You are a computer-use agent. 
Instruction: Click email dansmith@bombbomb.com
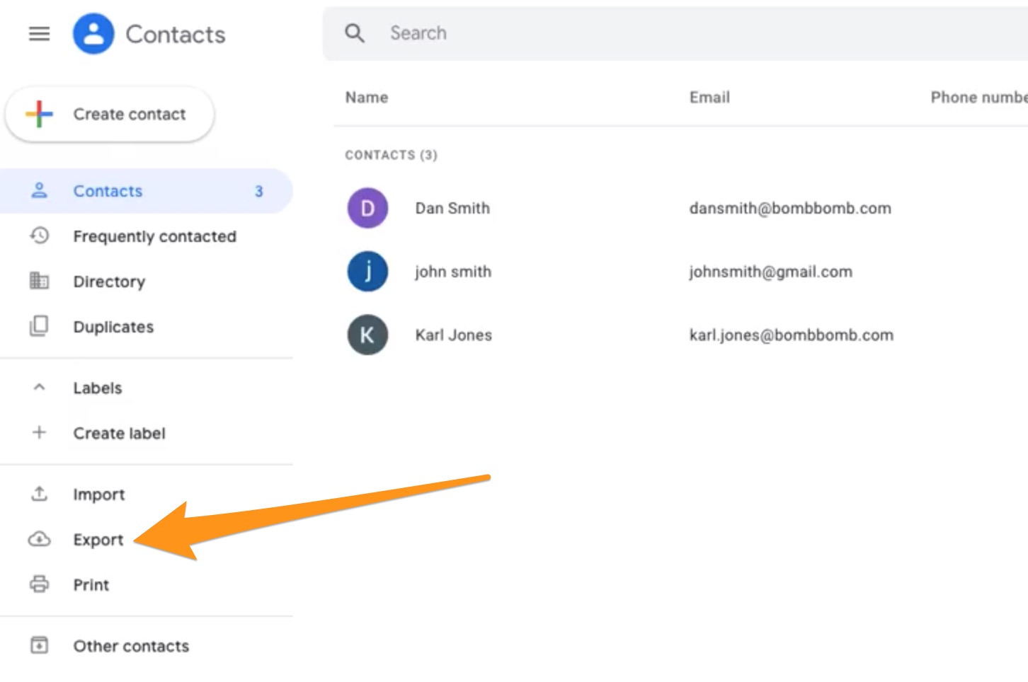[x=790, y=208]
